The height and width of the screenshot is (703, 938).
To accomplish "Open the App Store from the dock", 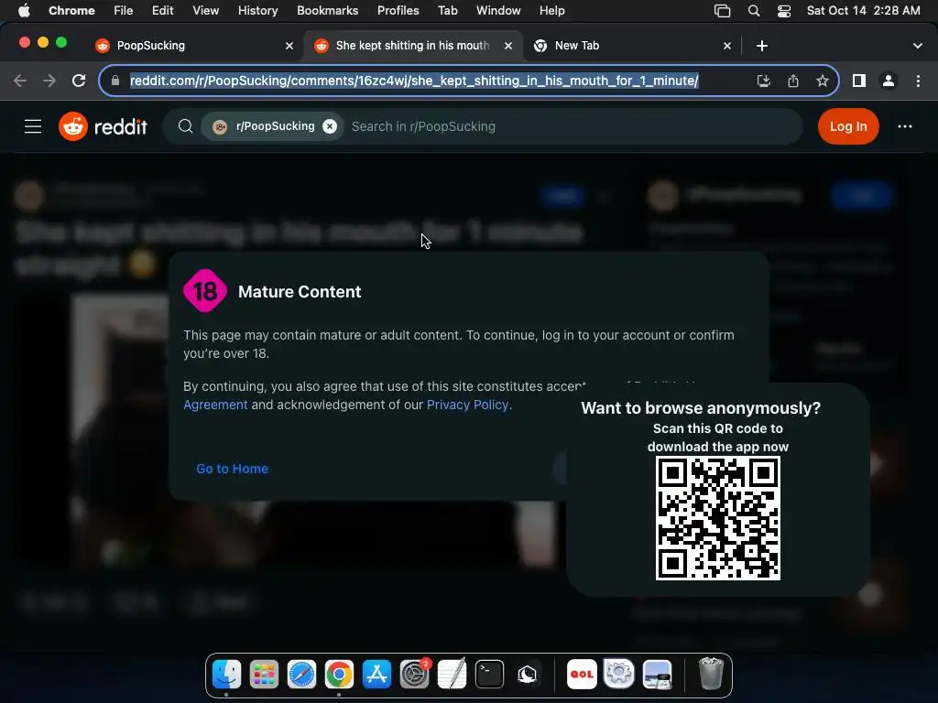I will [376, 675].
